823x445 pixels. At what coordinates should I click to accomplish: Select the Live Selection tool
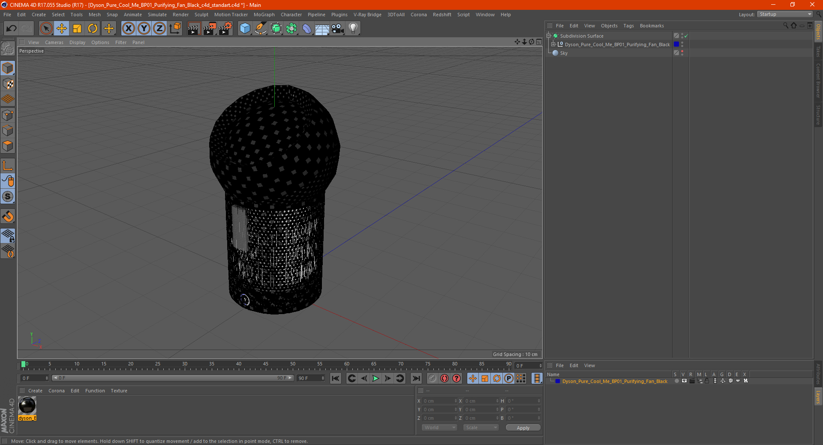point(46,29)
